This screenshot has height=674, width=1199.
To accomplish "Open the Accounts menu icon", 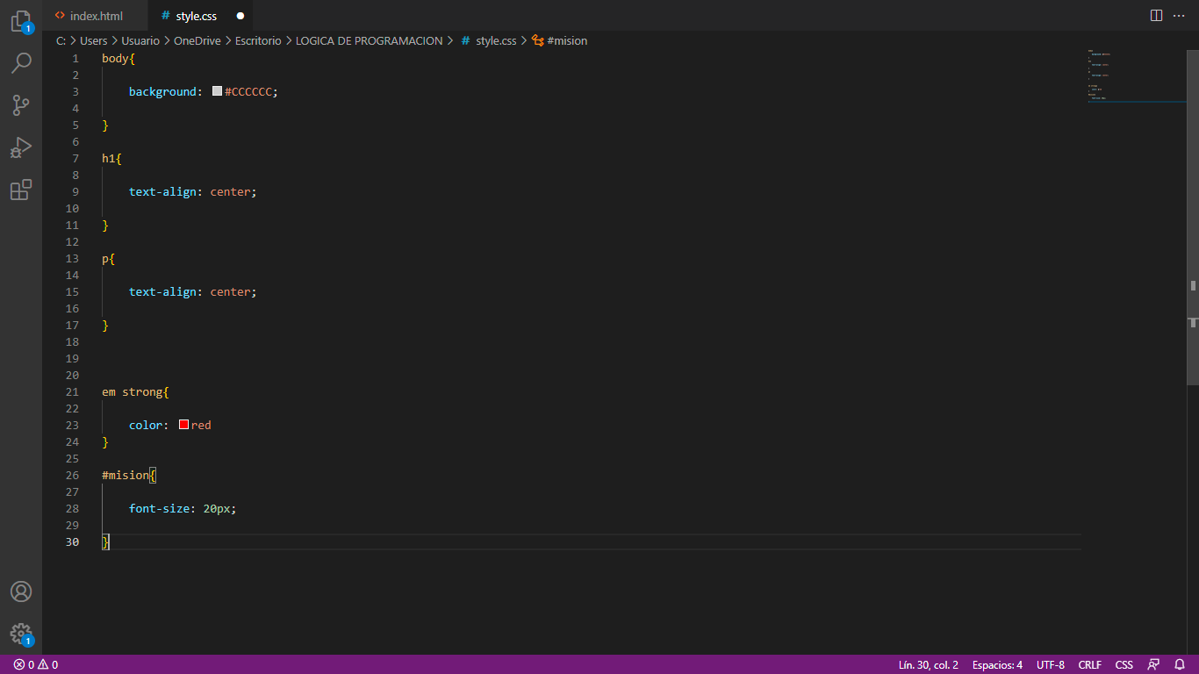I will click(x=21, y=592).
